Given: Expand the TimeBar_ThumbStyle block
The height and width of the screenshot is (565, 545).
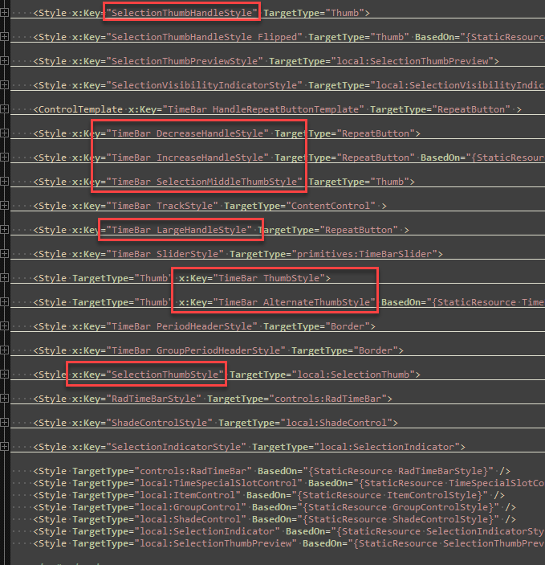Looking at the screenshot, I should click(x=4, y=278).
